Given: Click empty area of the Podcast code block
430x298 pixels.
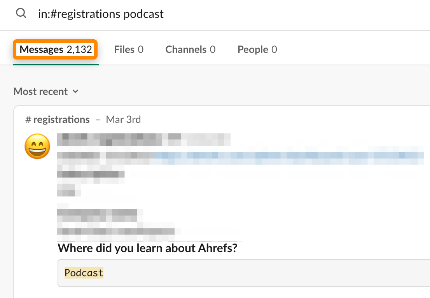Looking at the screenshot, I should tap(264, 273).
